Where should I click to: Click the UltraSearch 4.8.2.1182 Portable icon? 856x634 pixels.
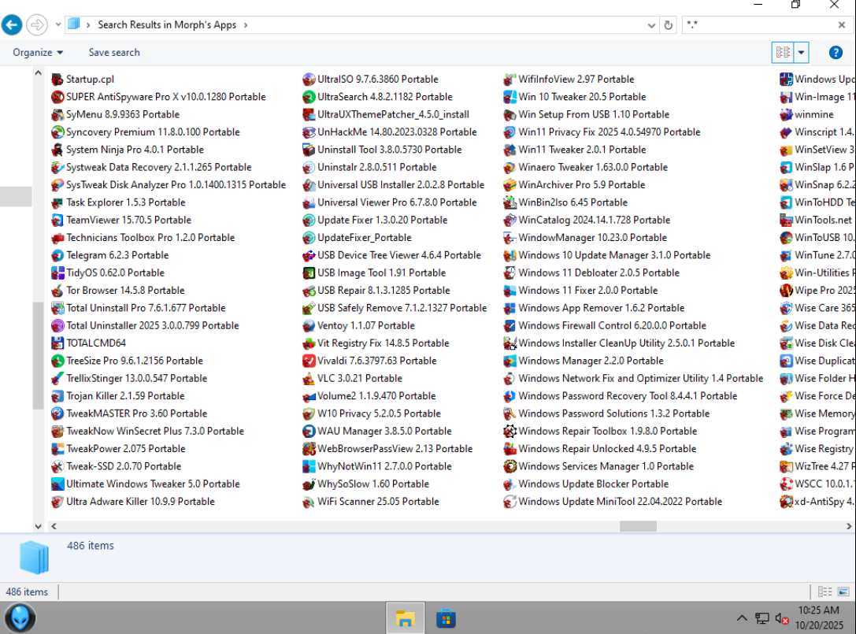click(309, 97)
